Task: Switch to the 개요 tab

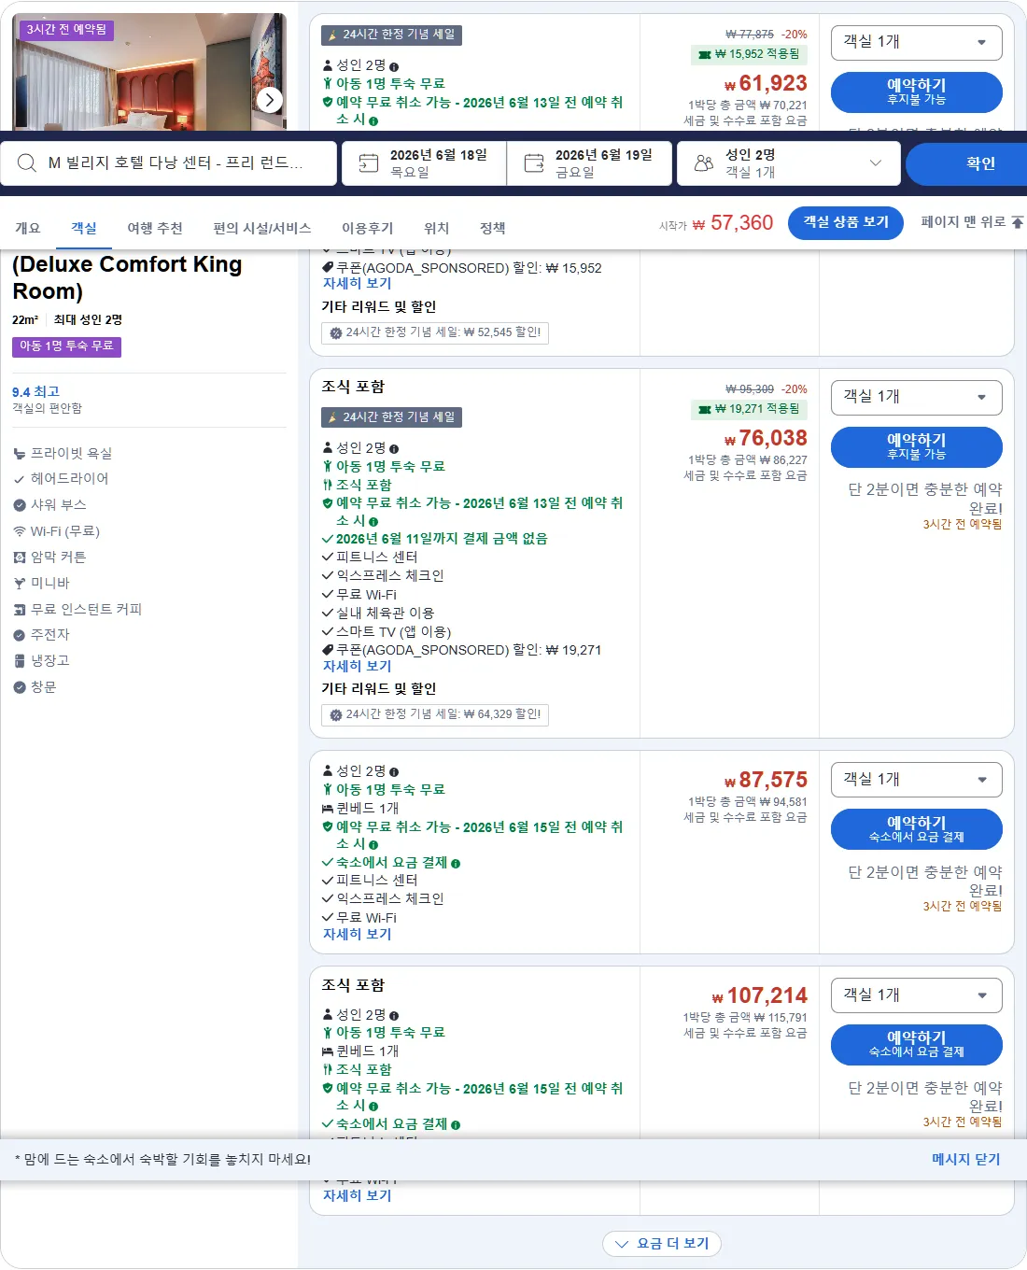Action: [28, 228]
